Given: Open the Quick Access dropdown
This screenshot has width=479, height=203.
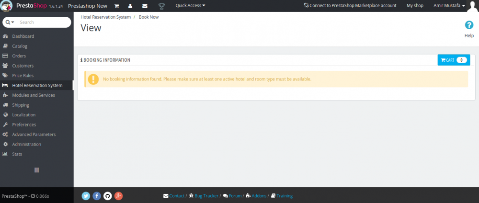Looking at the screenshot, I should click(190, 5).
